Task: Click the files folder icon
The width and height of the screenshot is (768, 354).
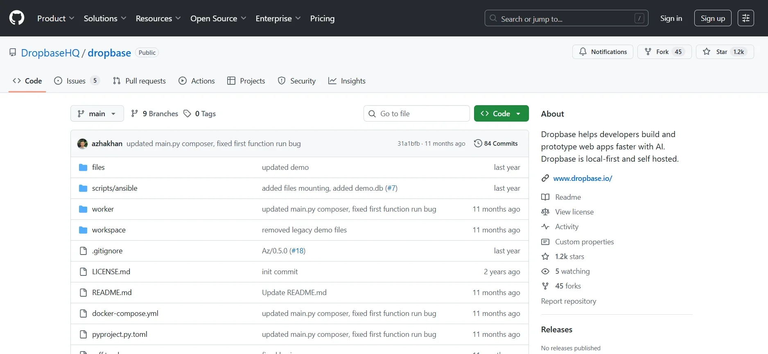Action: 83,167
